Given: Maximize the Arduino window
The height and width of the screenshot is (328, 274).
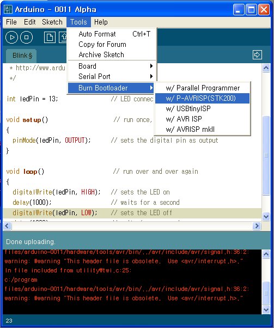Looking at the screenshot, I should [251, 10].
